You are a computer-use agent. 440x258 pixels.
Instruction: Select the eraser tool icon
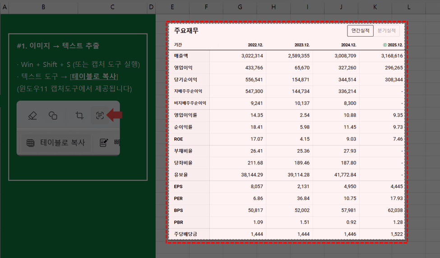(x=32, y=116)
